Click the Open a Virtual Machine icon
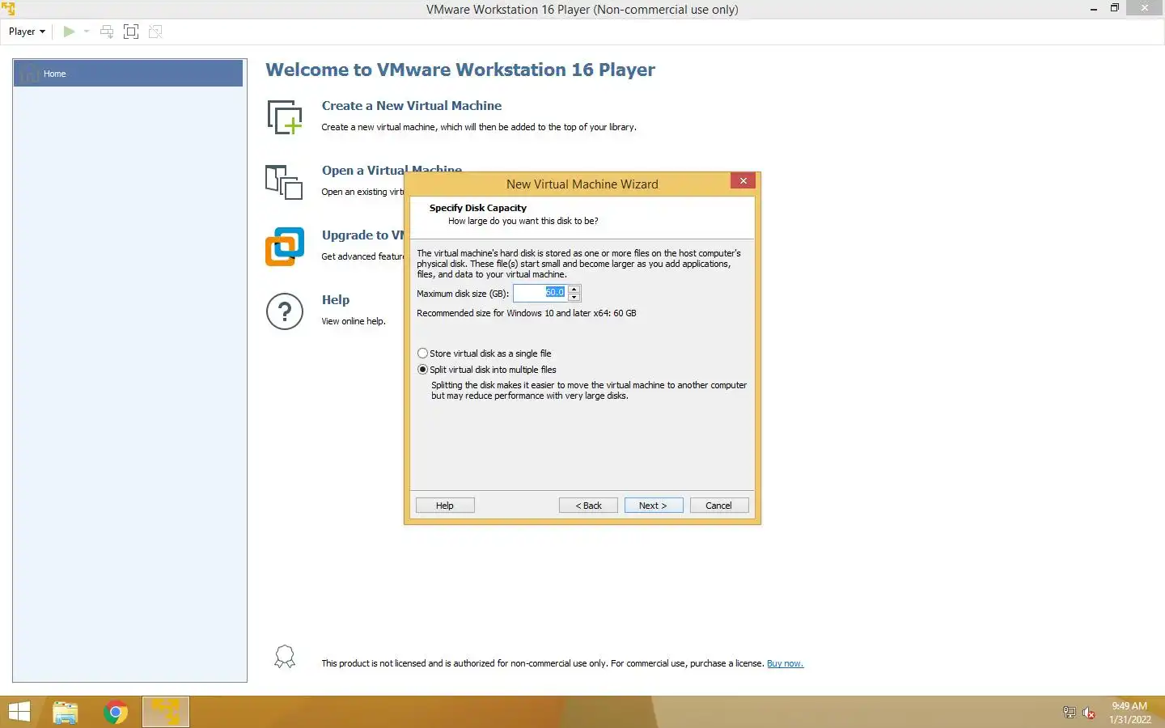 [284, 182]
